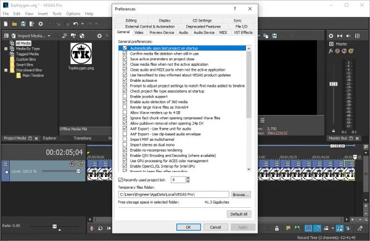The width and height of the screenshot is (370, 241).
Task: Open project with the folder icon
Action: [x=14, y=24]
